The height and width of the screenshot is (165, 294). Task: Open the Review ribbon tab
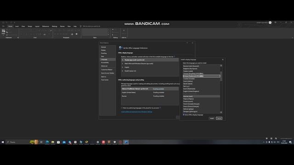pos(62,27)
